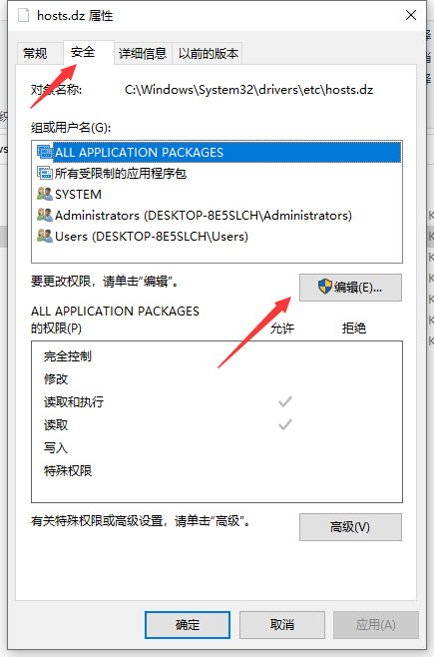The width and height of the screenshot is (434, 657).
Task: Click the 读取和执行 allow checkmark
Action: point(285,401)
